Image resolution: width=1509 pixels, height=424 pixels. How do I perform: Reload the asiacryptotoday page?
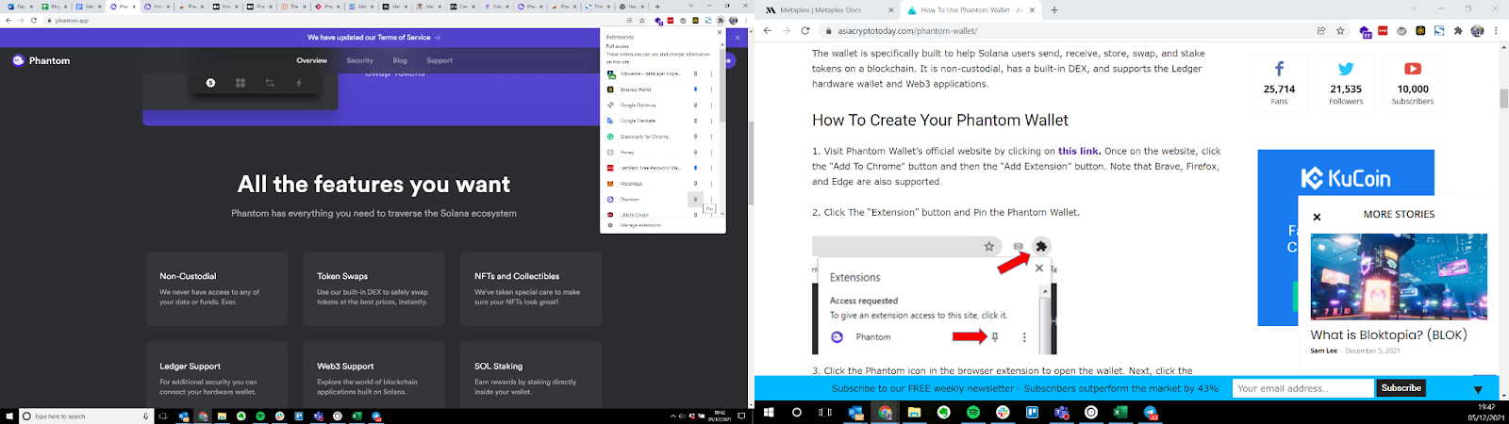coord(805,30)
